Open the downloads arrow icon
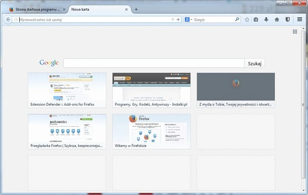The image size is (308, 195). tap(266, 19)
